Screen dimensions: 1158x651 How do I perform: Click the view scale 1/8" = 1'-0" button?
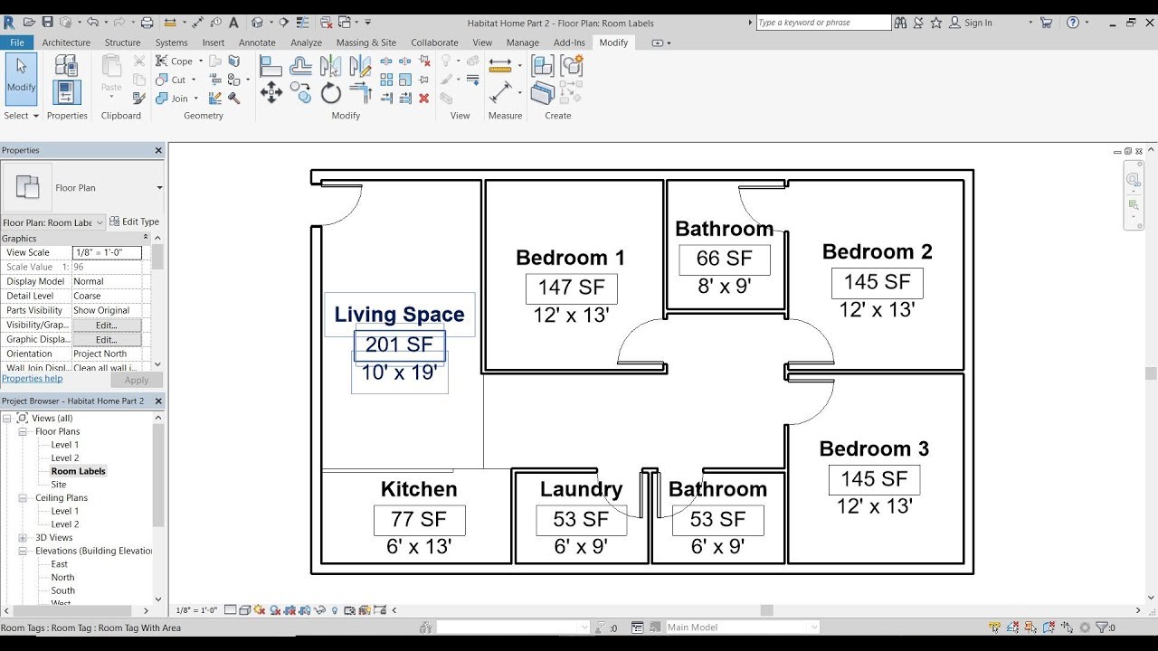[195, 610]
